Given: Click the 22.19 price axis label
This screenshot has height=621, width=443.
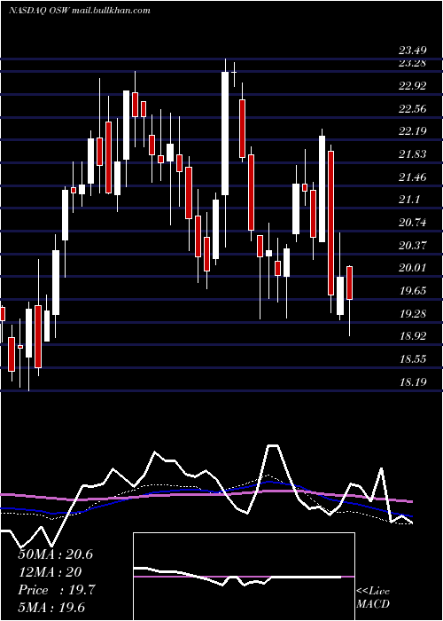Looking at the screenshot, I should [413, 131].
